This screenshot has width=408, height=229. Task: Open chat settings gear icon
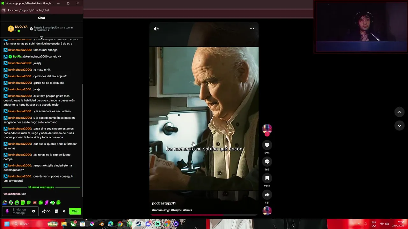point(64,211)
